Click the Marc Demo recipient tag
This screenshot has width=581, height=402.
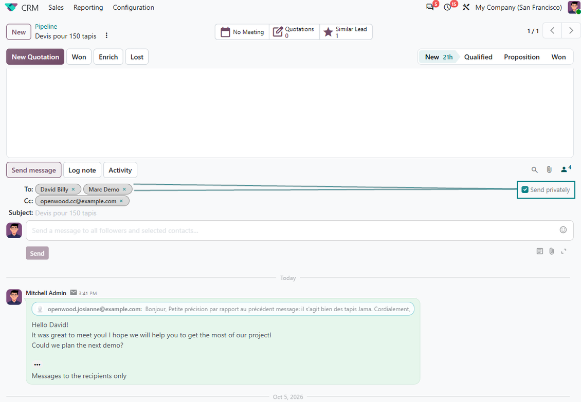click(x=107, y=189)
